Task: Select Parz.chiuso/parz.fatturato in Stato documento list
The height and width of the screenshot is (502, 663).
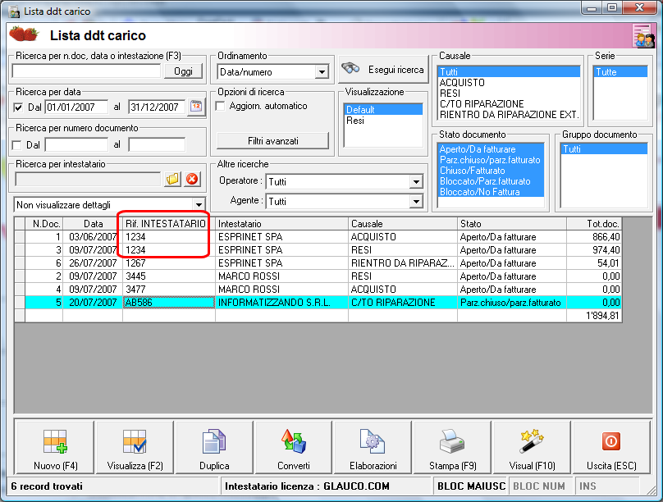Action: 491,160
